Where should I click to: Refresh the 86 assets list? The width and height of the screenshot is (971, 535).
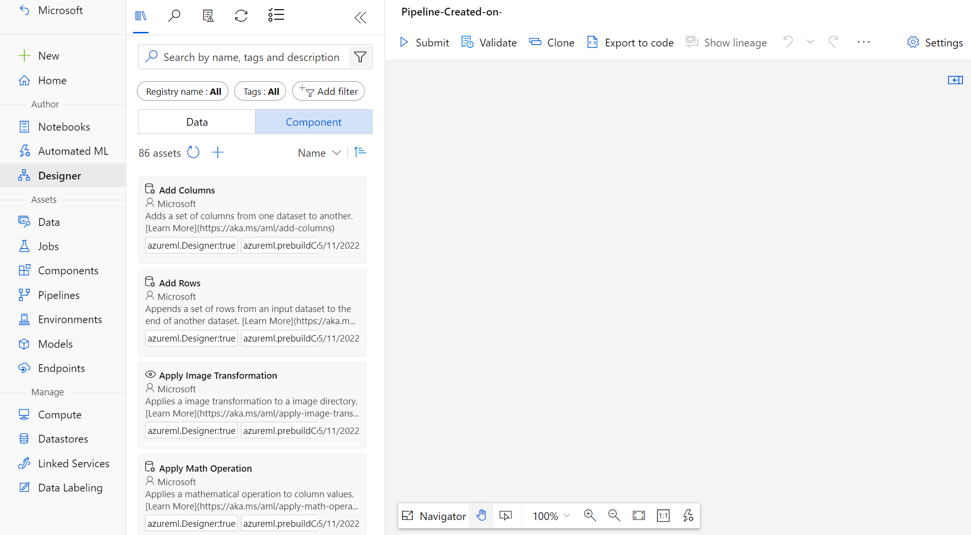pos(194,152)
